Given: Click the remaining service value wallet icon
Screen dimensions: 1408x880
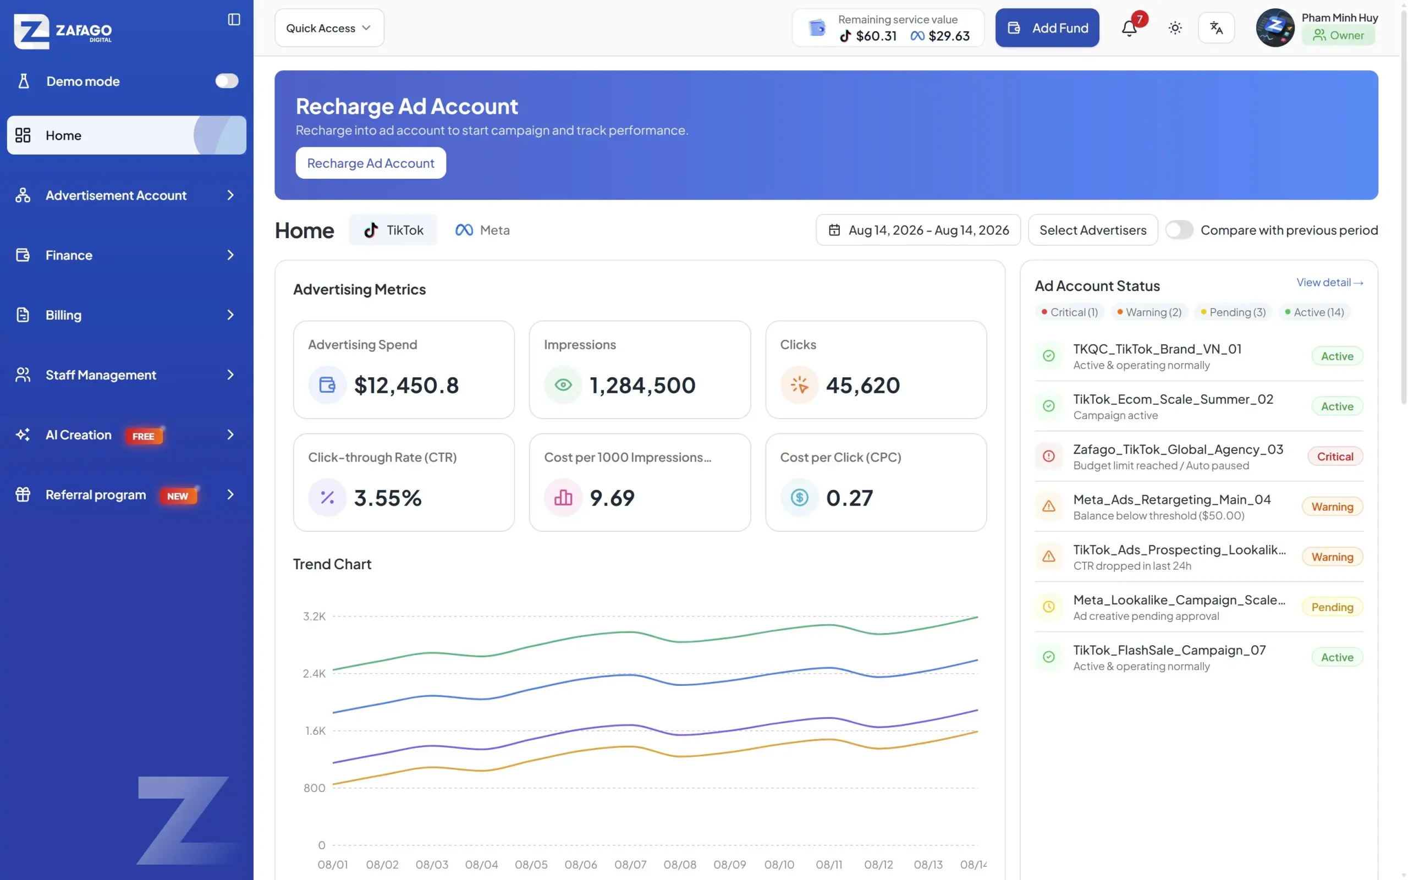Looking at the screenshot, I should pyautogui.click(x=817, y=28).
